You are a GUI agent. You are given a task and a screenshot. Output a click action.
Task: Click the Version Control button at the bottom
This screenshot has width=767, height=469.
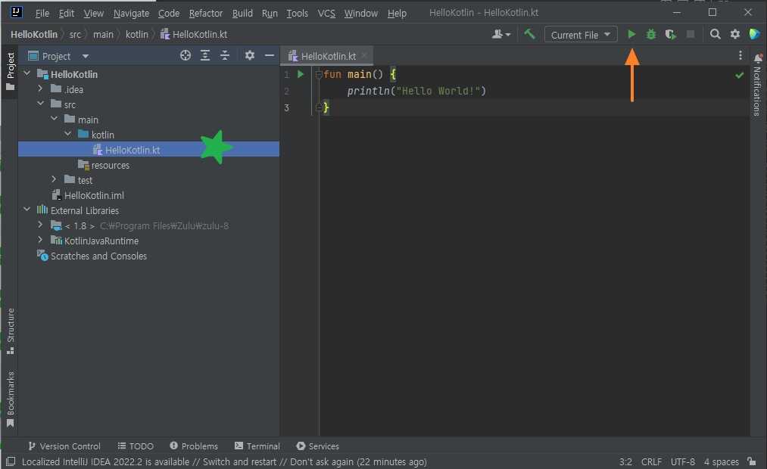point(64,446)
